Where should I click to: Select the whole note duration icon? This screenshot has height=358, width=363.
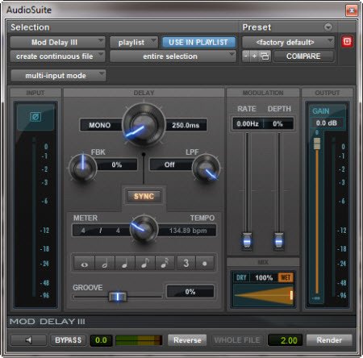(84, 263)
